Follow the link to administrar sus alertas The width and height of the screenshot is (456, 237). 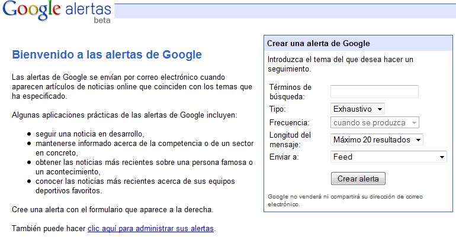click(151, 228)
